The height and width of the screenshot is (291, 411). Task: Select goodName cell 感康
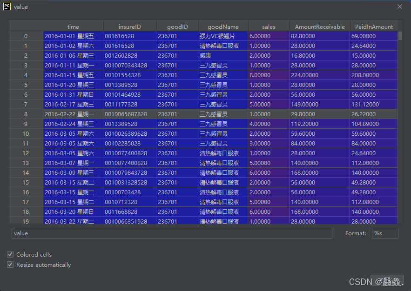[x=223, y=55]
